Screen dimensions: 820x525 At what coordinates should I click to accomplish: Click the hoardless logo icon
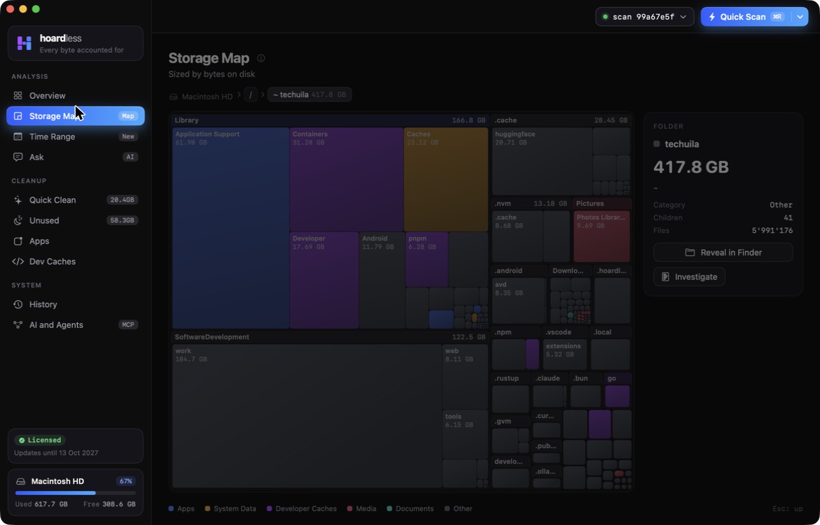(x=24, y=43)
